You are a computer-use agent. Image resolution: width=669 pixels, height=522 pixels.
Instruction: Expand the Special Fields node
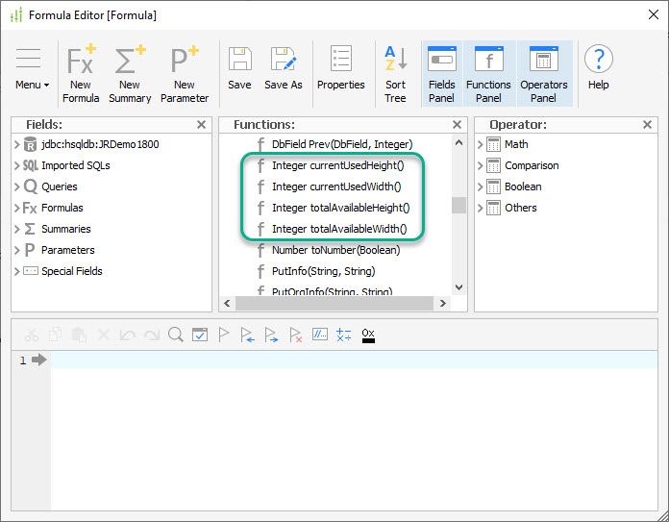(x=17, y=271)
